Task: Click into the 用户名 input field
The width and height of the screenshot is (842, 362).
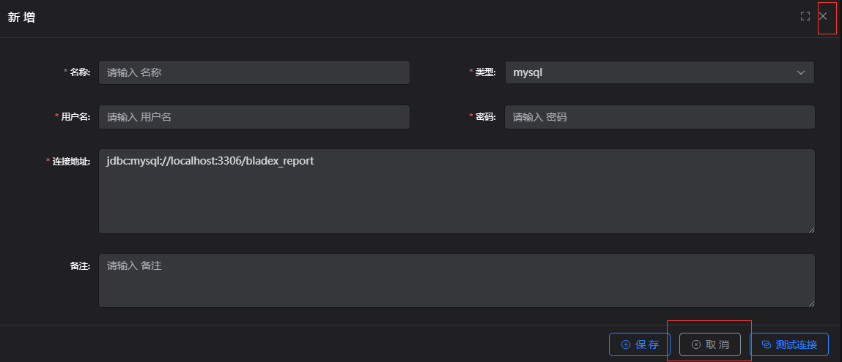Action: point(254,117)
